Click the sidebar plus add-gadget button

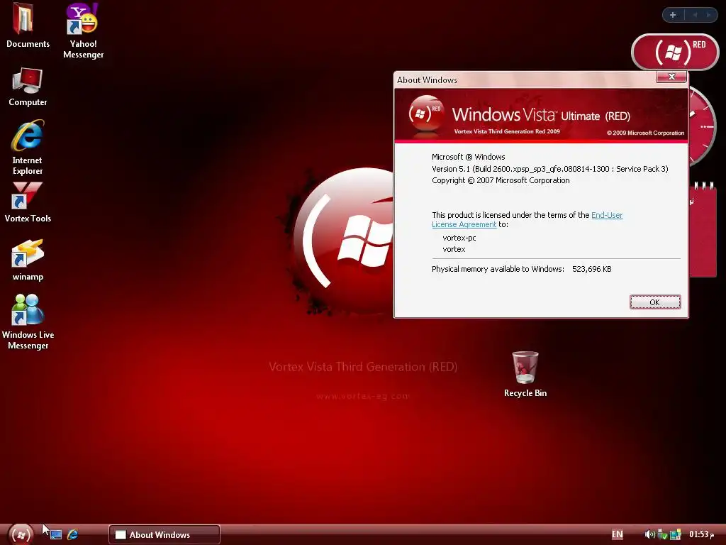pyautogui.click(x=673, y=15)
